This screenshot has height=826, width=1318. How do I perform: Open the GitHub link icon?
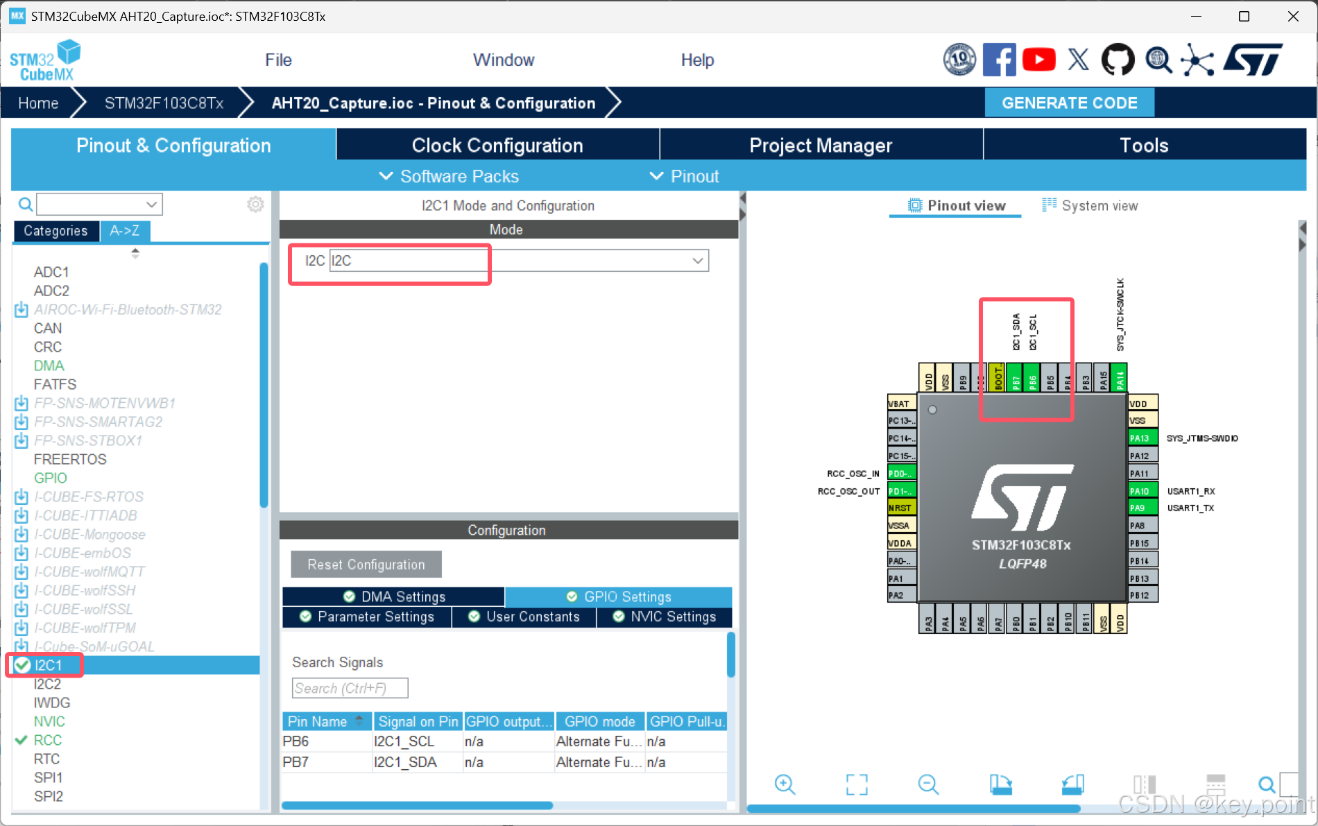coord(1118,60)
